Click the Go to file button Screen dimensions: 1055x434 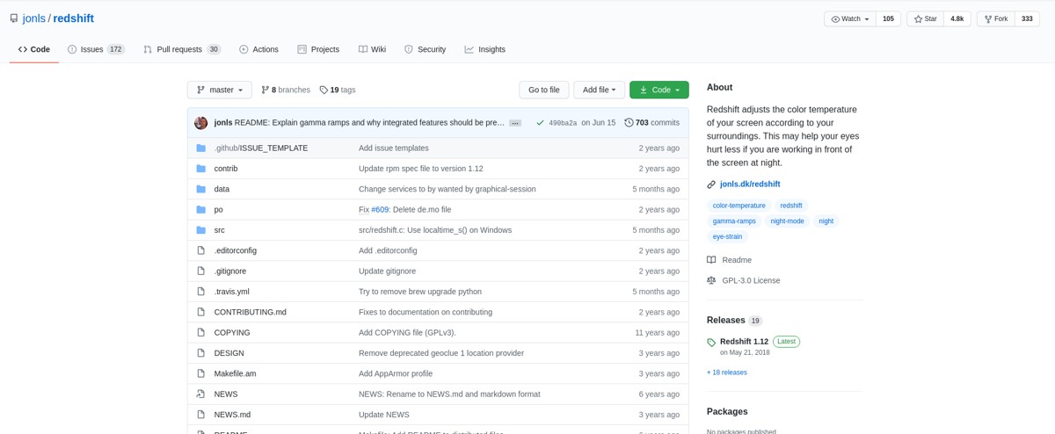pyautogui.click(x=543, y=90)
